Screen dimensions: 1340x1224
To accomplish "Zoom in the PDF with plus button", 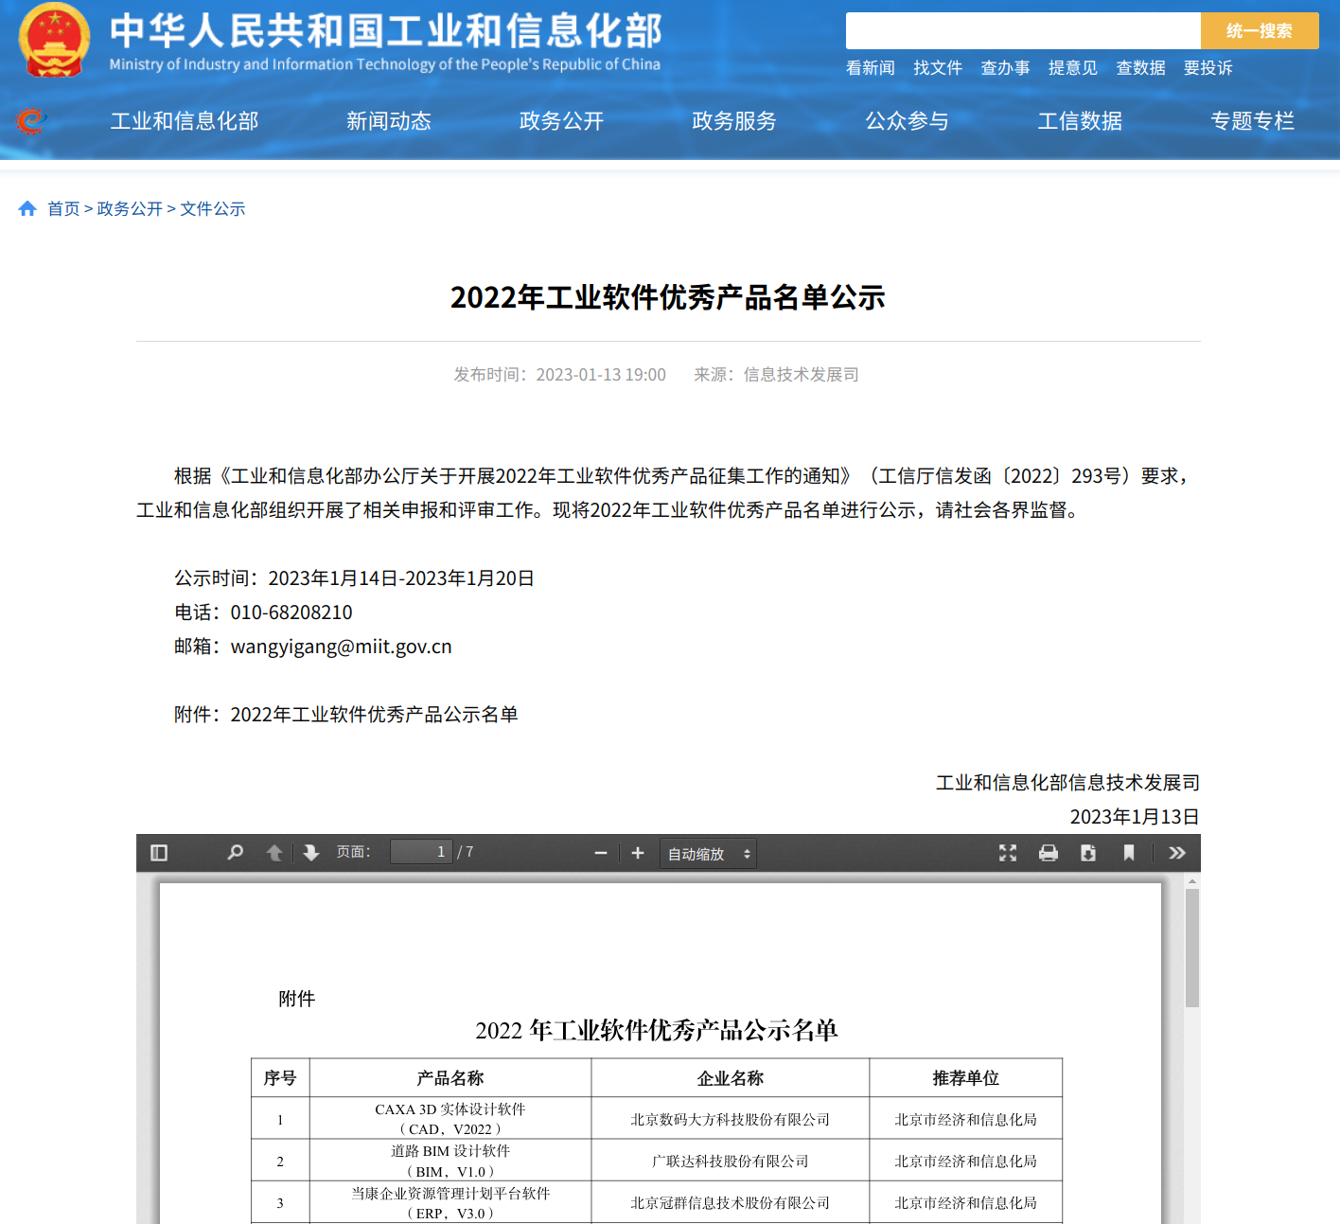I will 637,852.
